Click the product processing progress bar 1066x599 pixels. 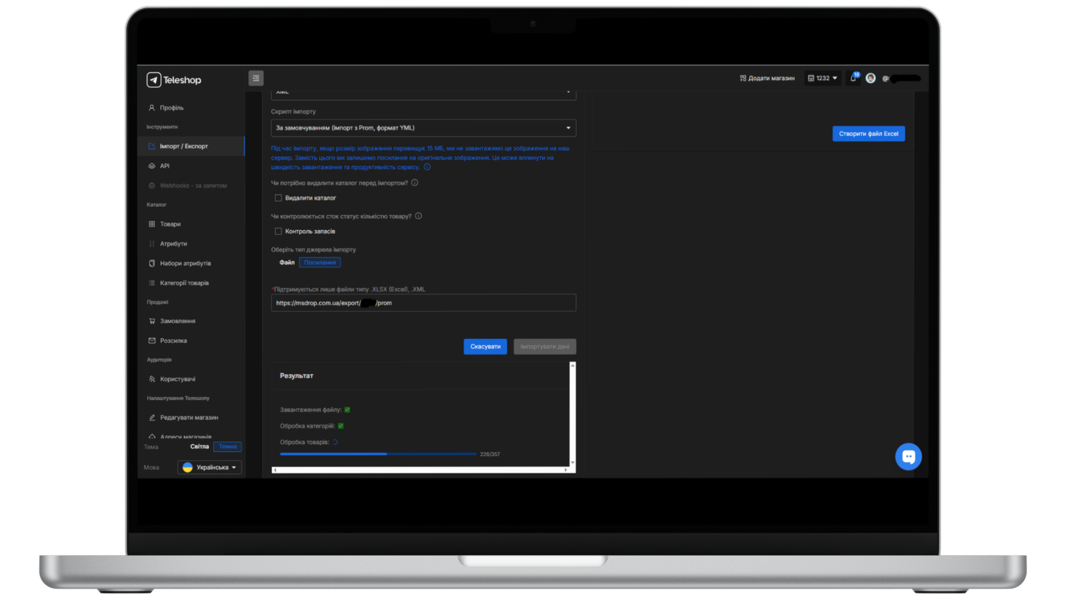point(378,454)
